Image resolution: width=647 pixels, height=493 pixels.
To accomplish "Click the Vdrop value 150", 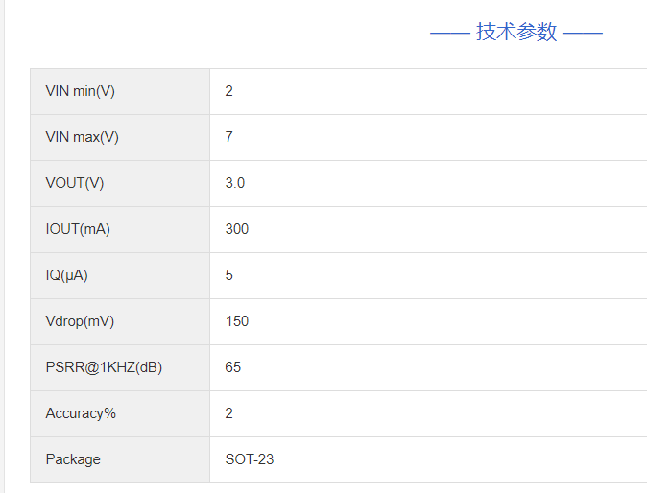I will [237, 321].
